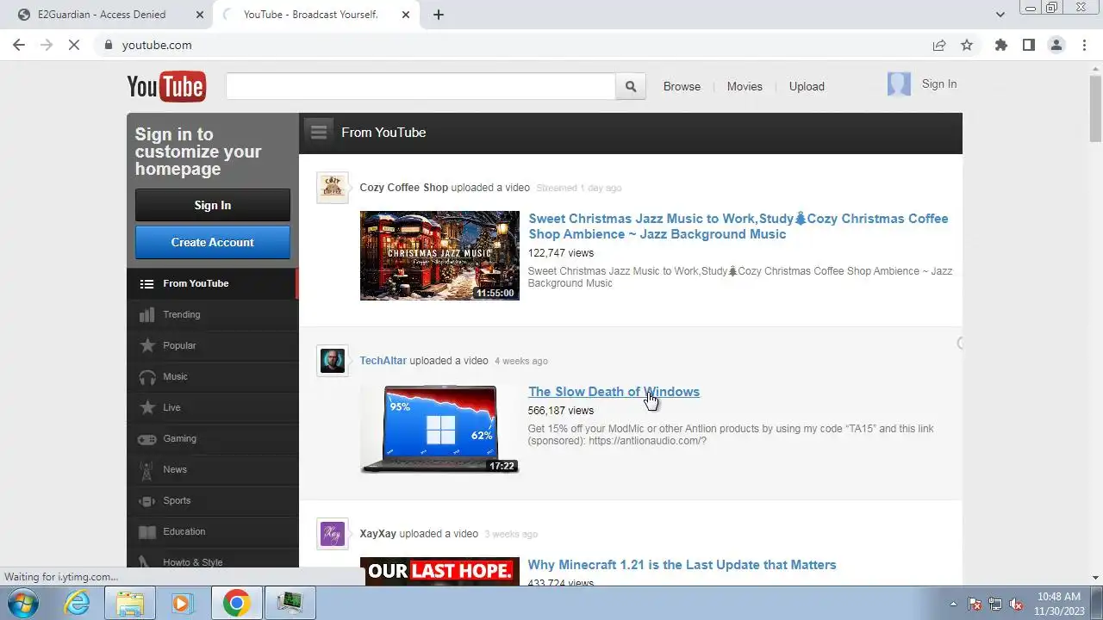
Task: Switch to Chrome in the taskbar
Action: click(236, 603)
